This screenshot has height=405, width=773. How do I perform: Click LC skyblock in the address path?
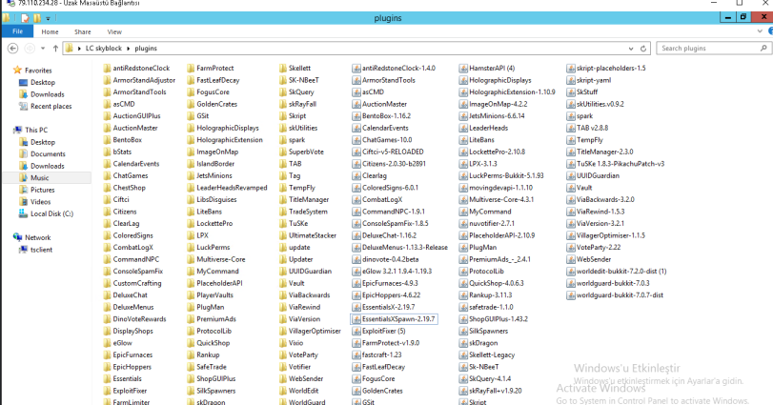[x=104, y=49]
